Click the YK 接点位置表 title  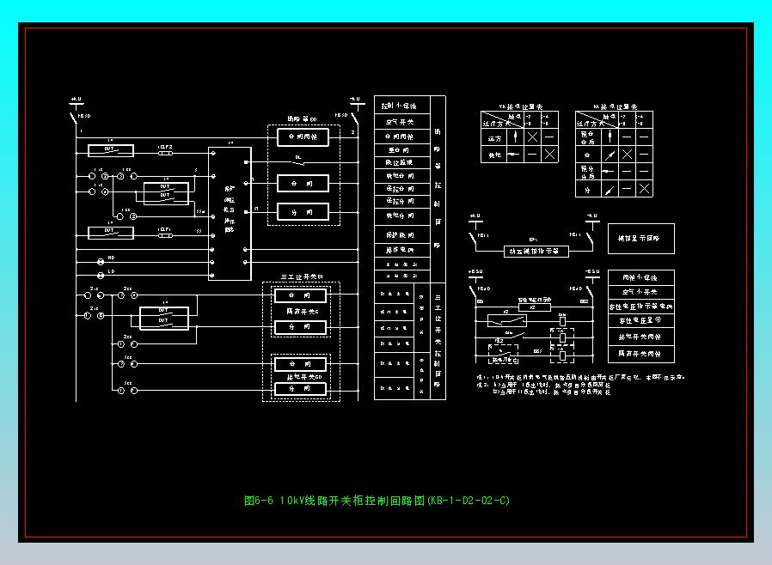tap(520, 106)
